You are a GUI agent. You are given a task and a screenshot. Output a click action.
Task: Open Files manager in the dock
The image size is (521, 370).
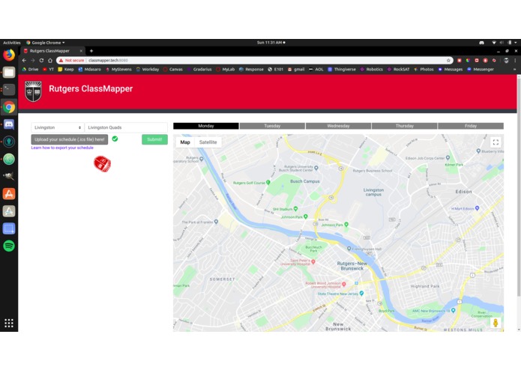click(x=9, y=73)
